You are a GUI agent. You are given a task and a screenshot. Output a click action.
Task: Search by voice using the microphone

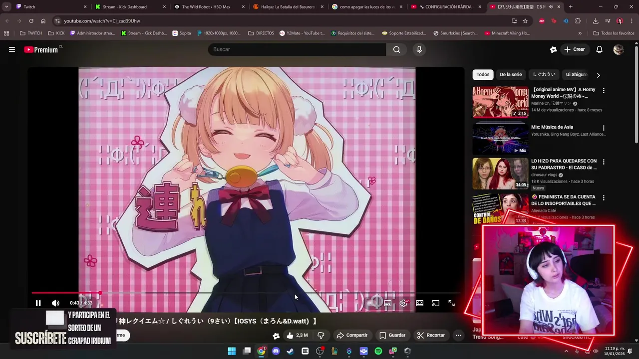(419, 49)
